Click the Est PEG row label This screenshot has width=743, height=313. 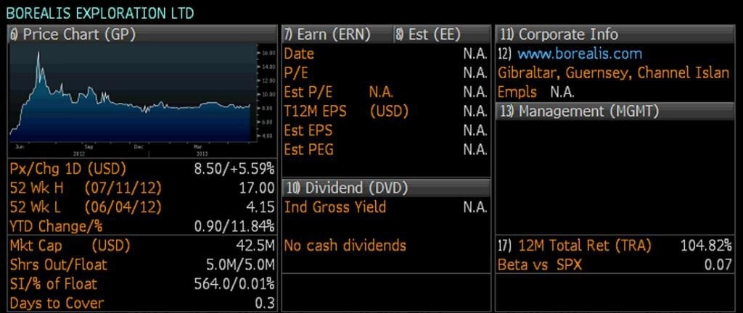[308, 150]
